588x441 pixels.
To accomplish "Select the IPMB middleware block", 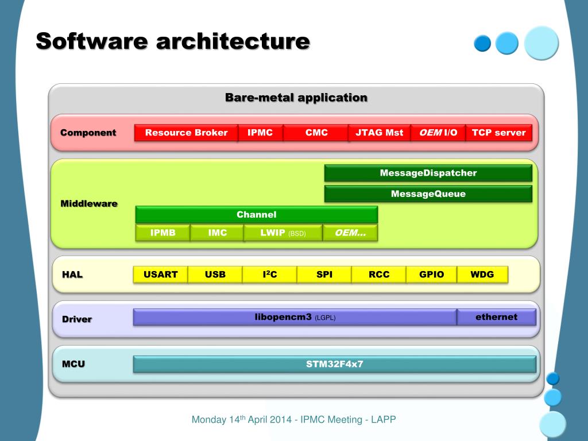I will (x=163, y=233).
